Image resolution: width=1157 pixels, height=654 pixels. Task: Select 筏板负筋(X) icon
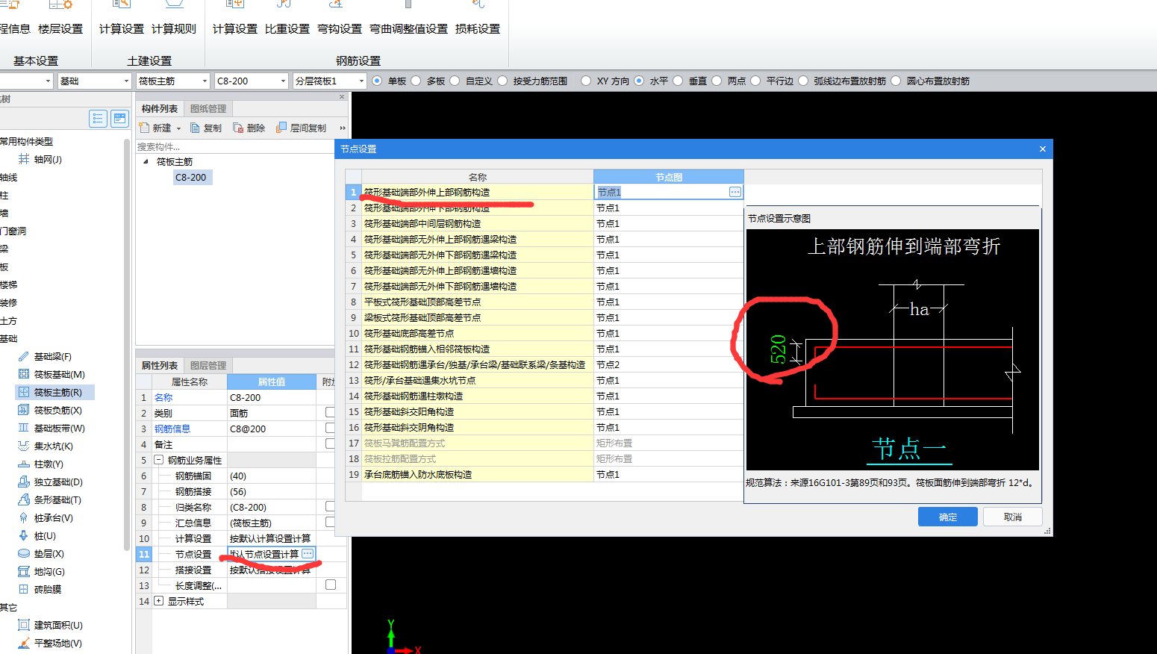coord(24,411)
